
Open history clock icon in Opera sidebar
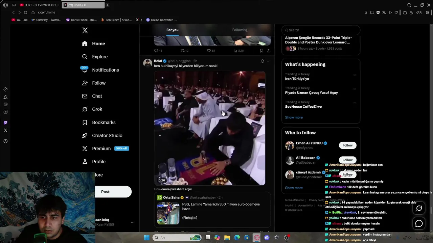(5, 141)
